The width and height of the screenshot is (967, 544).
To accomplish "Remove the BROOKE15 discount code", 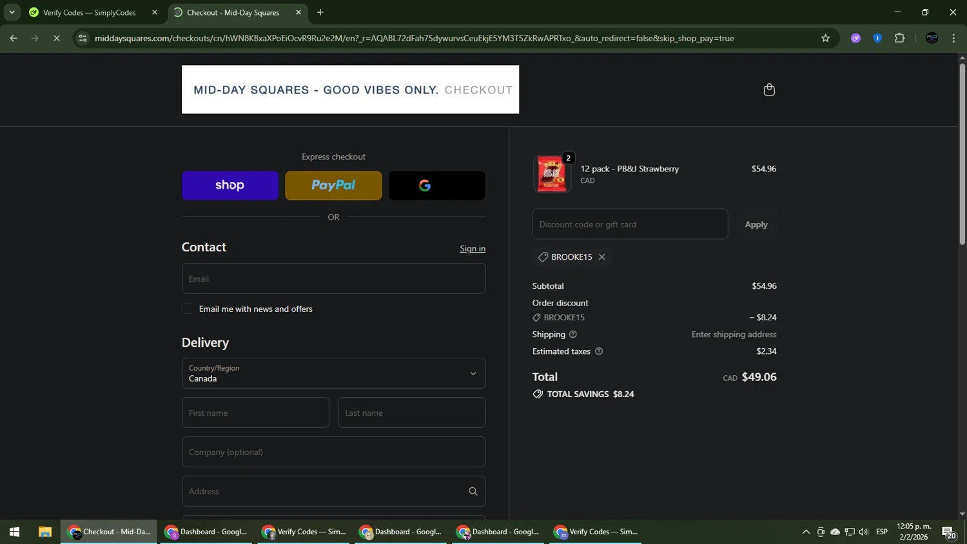I will (x=601, y=257).
